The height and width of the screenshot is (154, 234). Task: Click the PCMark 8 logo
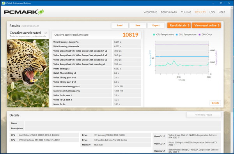tap(24, 12)
